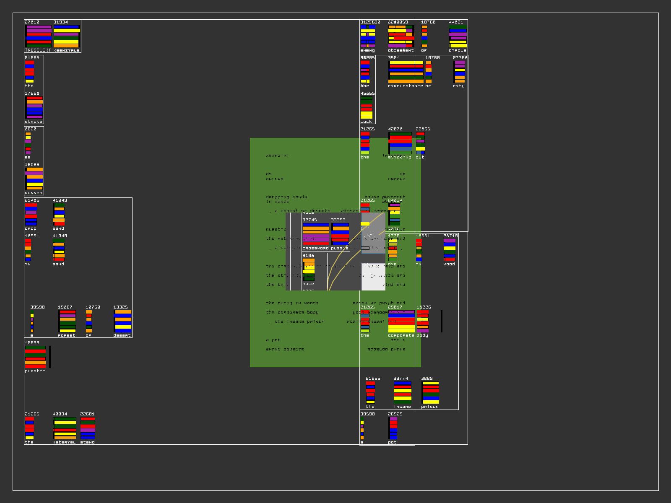Click the 'among objects' text line
This screenshot has height=503, width=671.
click(x=285, y=349)
